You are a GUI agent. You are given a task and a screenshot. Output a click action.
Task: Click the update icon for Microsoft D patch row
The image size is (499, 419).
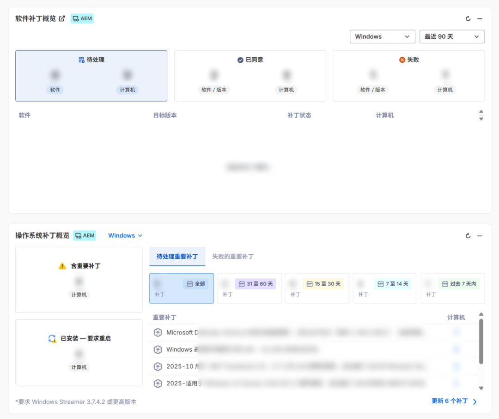coord(158,333)
